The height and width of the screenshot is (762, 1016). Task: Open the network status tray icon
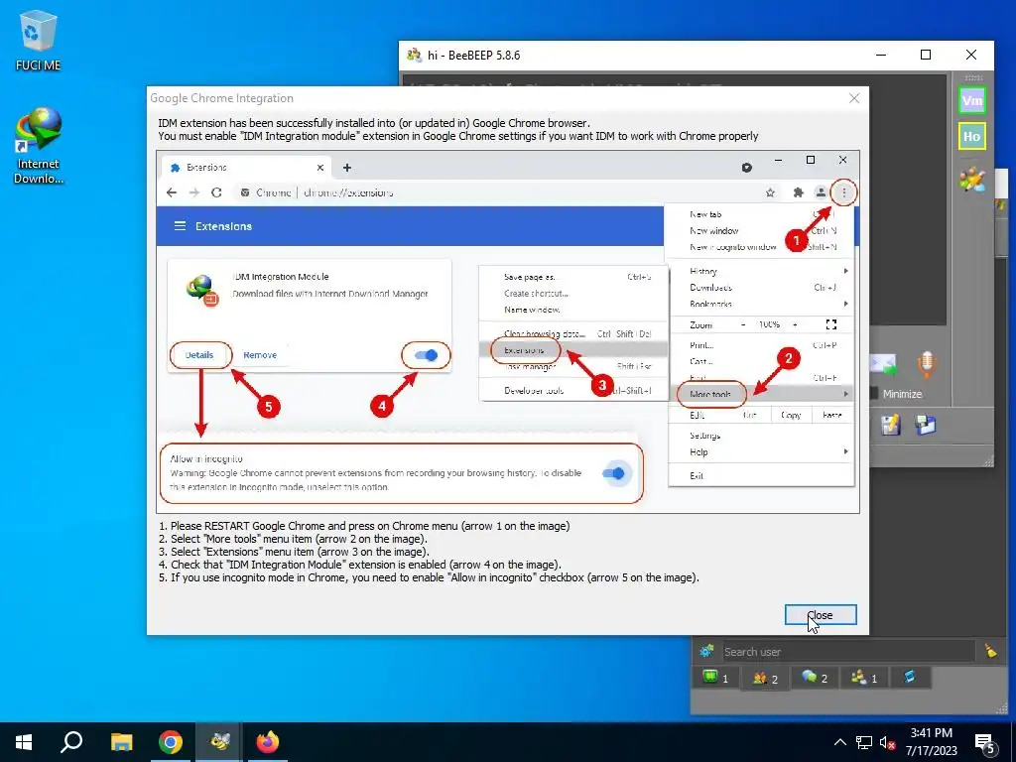864,742
